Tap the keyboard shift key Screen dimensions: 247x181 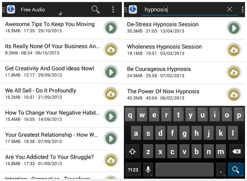pos(132,151)
